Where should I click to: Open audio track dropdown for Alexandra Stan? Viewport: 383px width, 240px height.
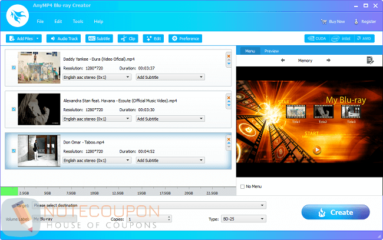pyautogui.click(x=97, y=119)
